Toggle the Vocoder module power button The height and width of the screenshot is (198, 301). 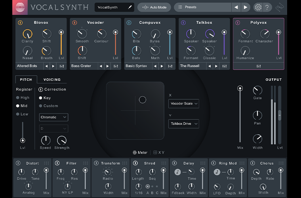click(x=74, y=23)
